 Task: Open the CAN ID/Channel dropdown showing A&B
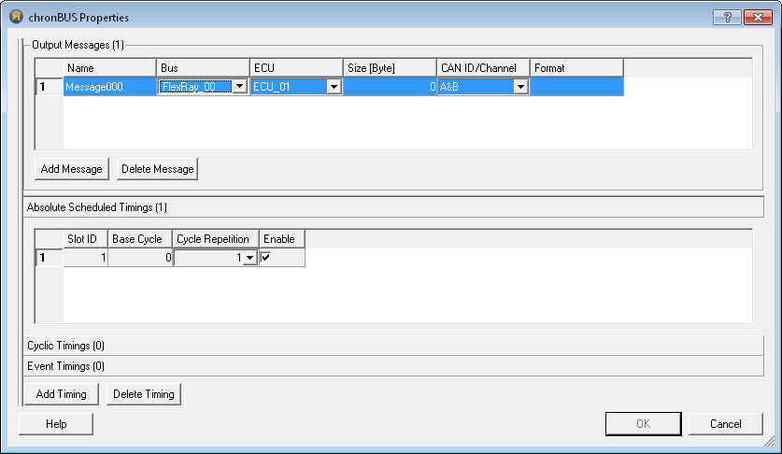520,86
